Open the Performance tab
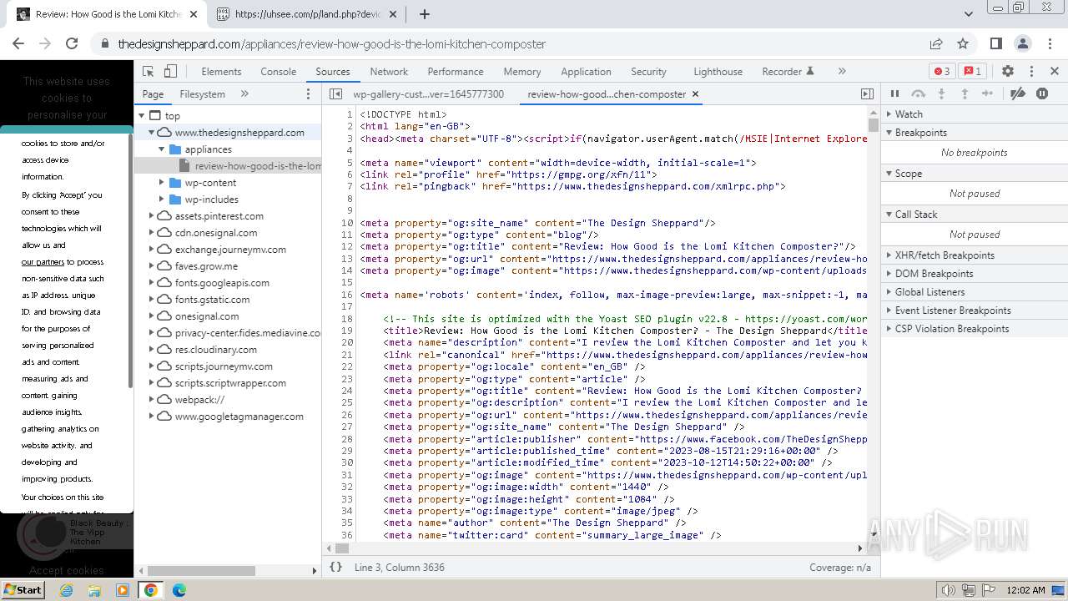The image size is (1068, 601). click(x=456, y=72)
